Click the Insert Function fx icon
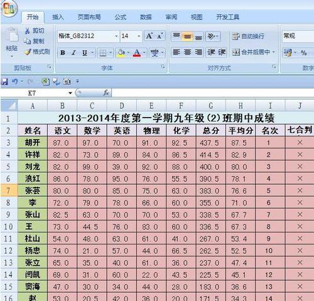This screenshot has width=314, height=301. [x=106, y=92]
